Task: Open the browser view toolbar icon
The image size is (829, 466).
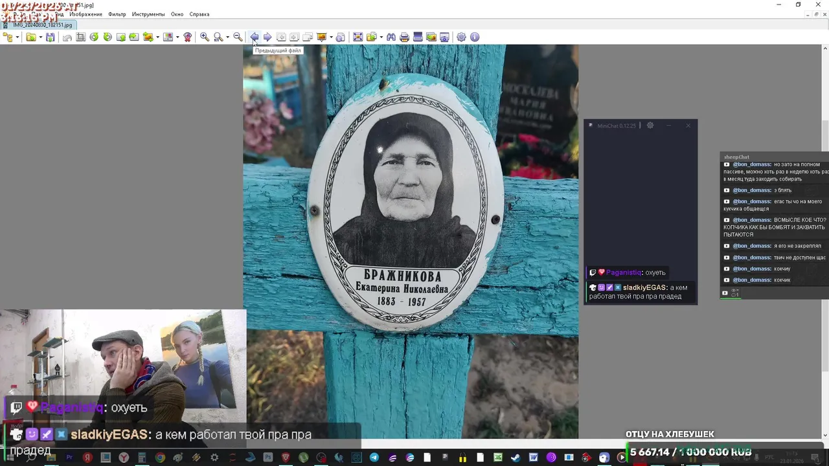Action: tap(8, 37)
